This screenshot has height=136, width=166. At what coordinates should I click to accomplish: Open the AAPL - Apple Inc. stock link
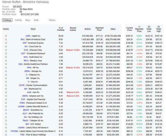(33, 36)
